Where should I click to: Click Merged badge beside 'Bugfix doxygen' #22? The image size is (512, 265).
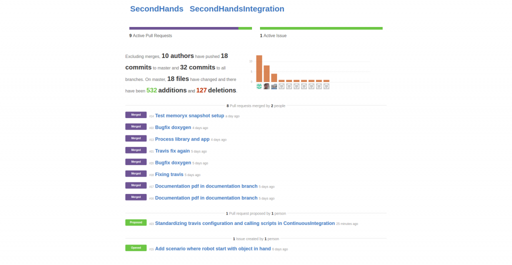tap(136, 126)
